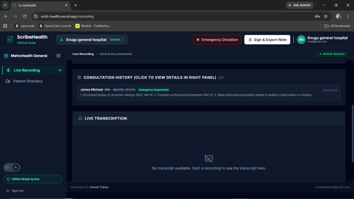Select Live Recording breadcrumb
Screen dimensions: 354x199
click(83, 54)
